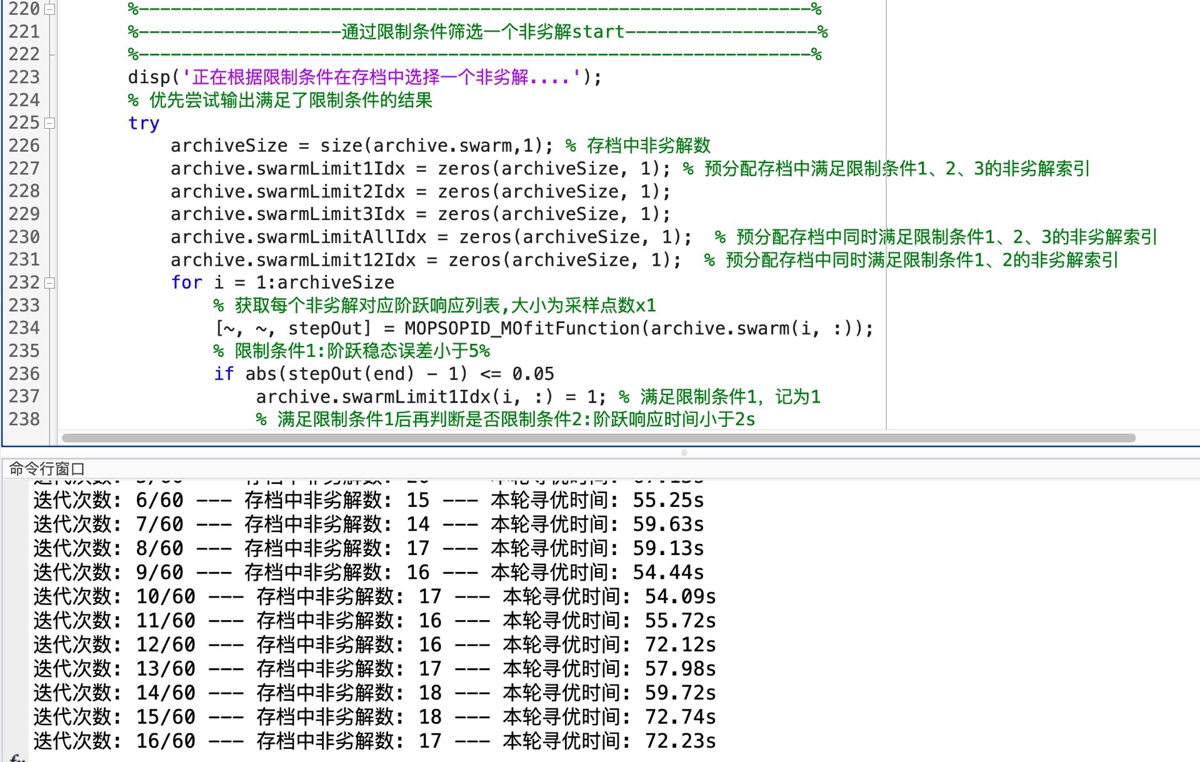Screen dimensions: 1200x762
Task: Collapse the try block at line 225
Action: 50,123
